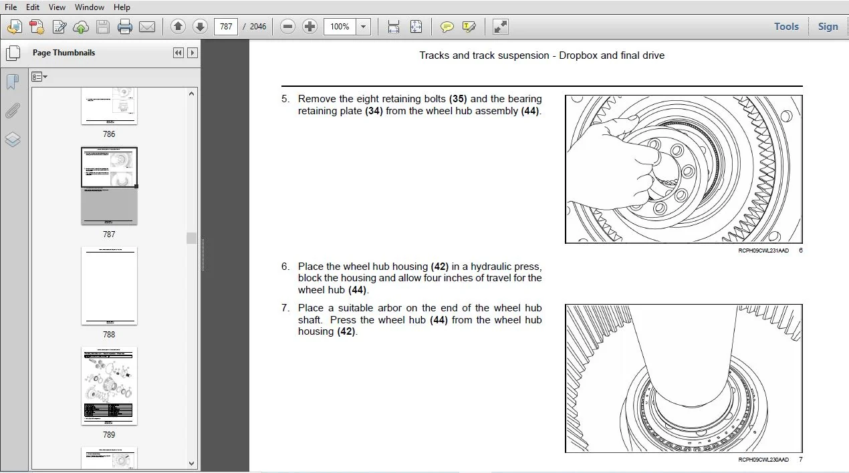Click thumbnail panel scroll up arrow
Screen dimensions: 849x473
(x=192, y=94)
